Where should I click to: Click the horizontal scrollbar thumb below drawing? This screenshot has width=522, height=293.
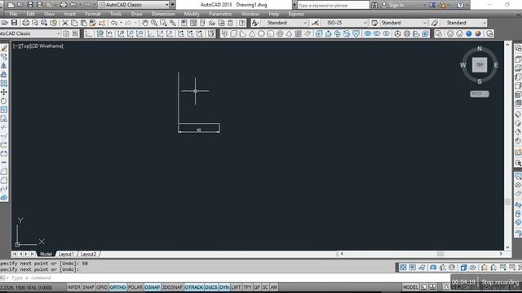[440, 254]
